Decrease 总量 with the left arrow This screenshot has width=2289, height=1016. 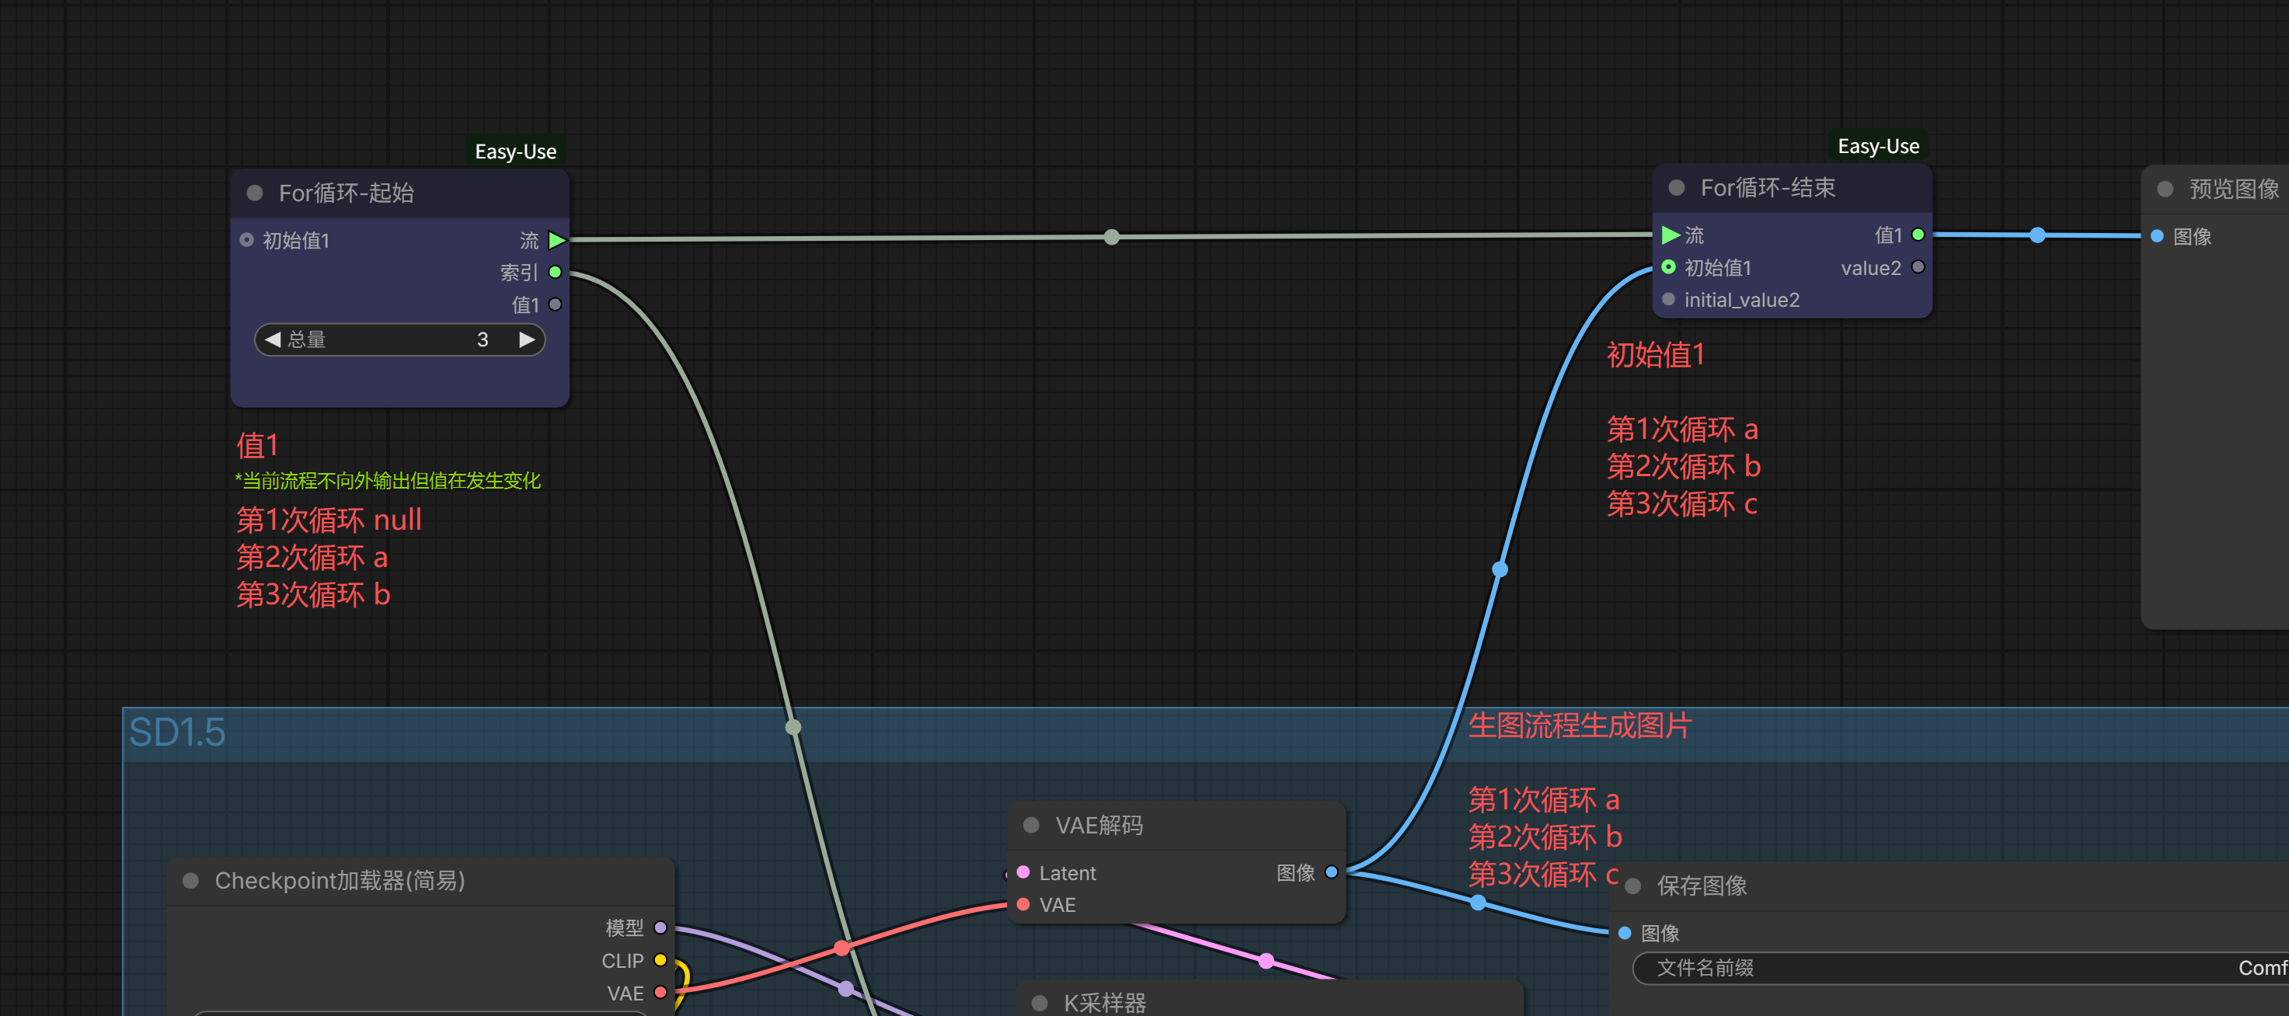[273, 339]
